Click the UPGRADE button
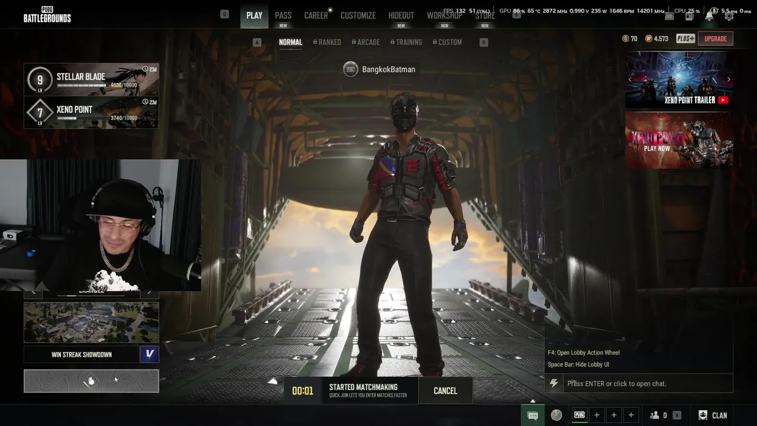The image size is (757, 426). pos(716,38)
